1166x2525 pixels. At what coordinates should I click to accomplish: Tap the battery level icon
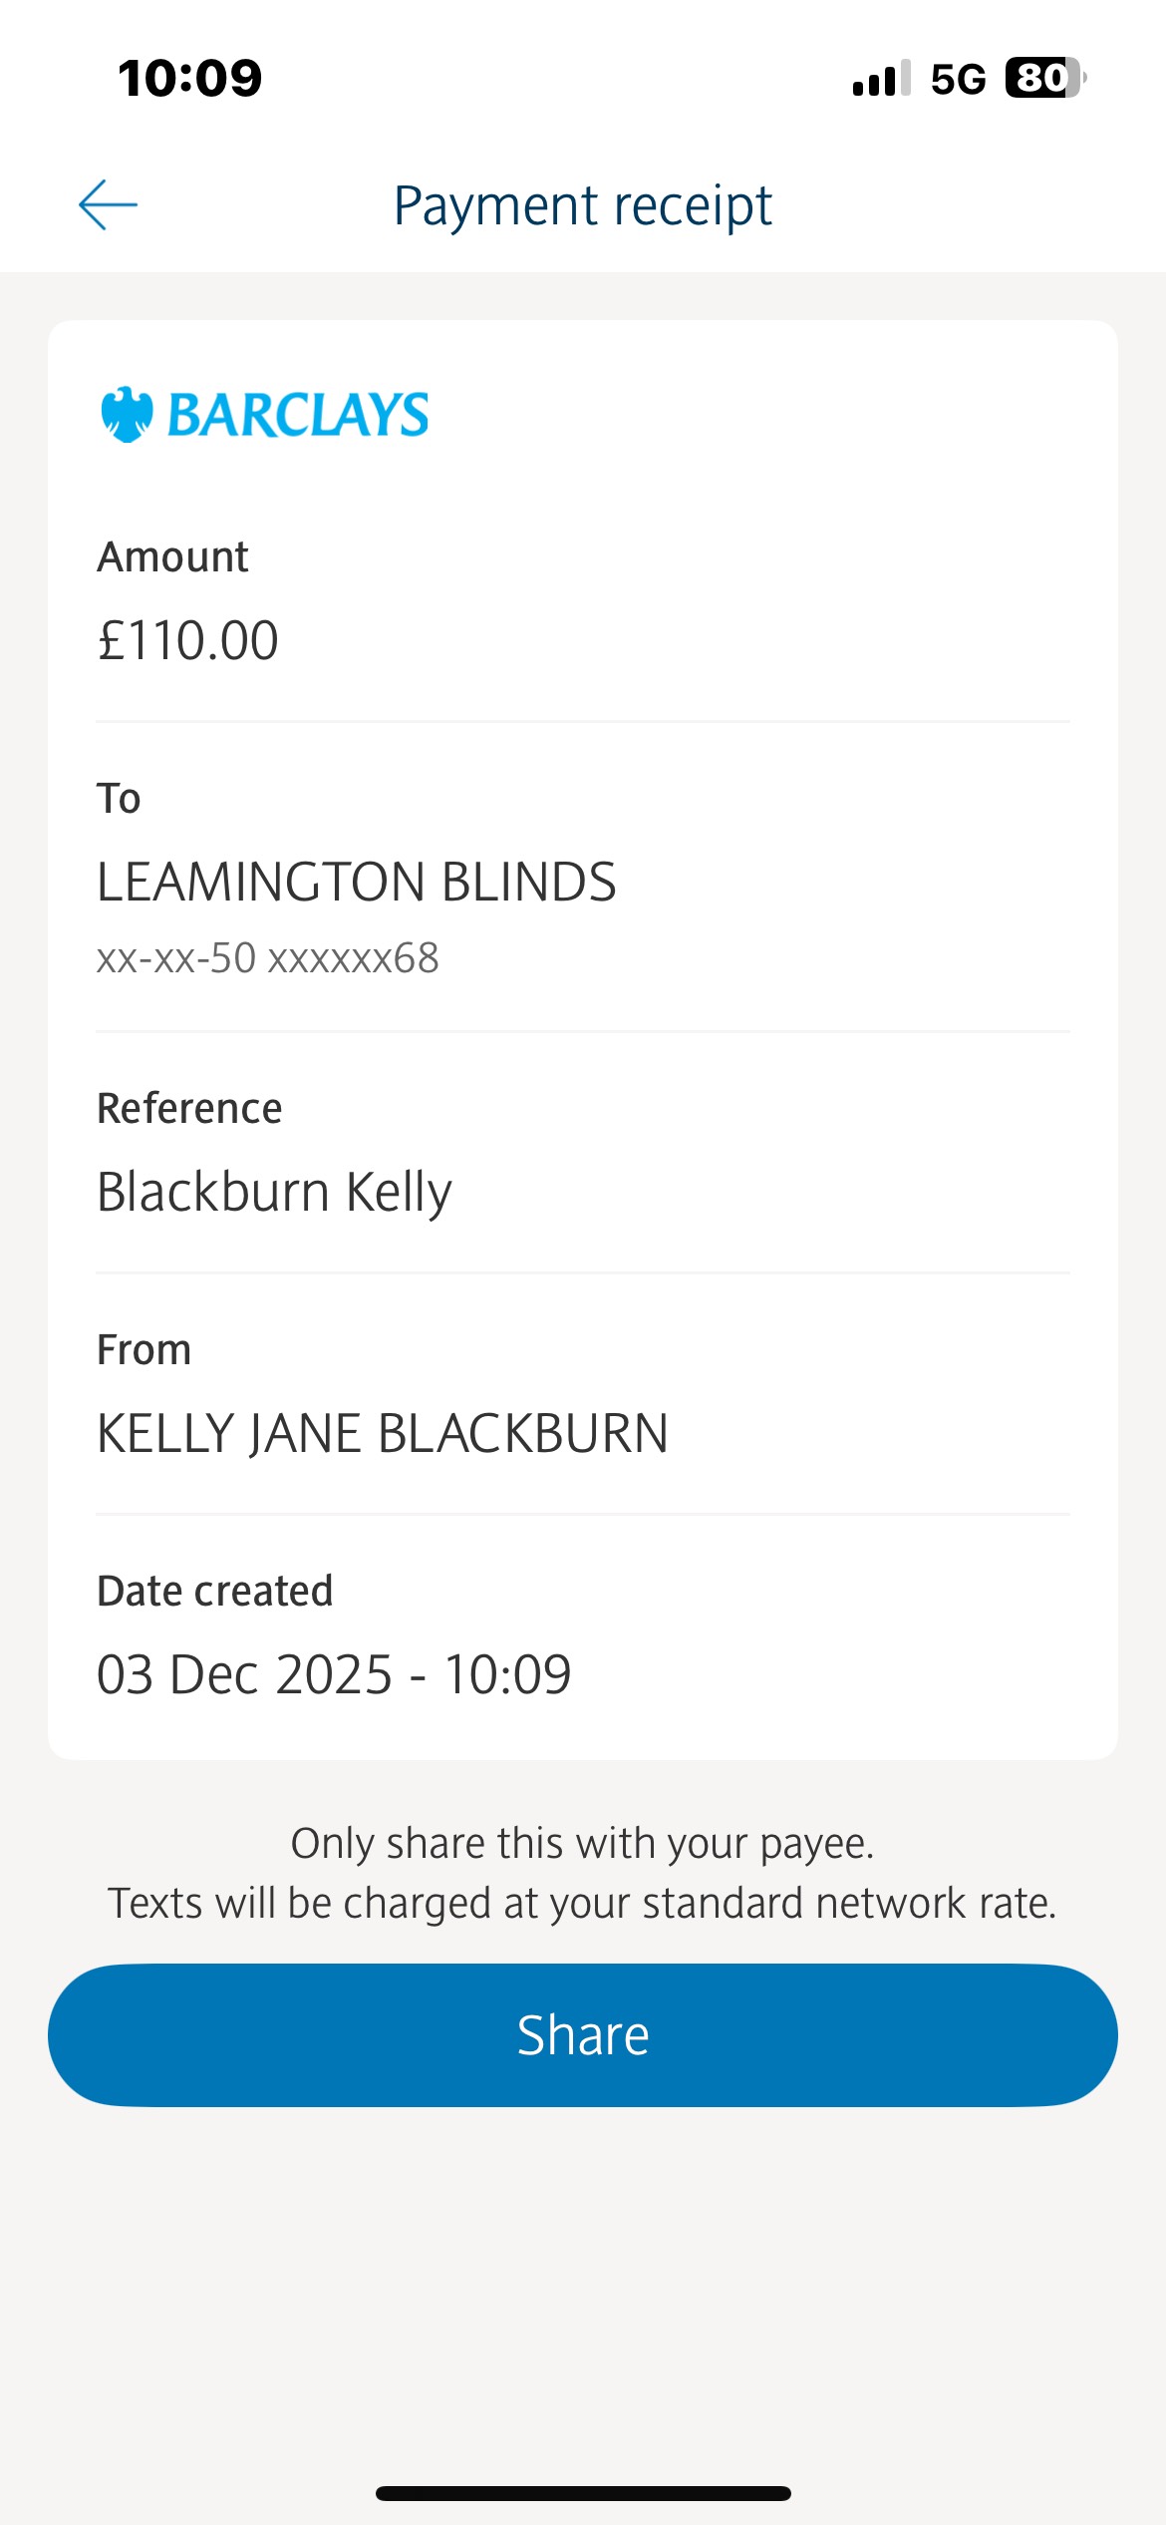(x=1043, y=78)
